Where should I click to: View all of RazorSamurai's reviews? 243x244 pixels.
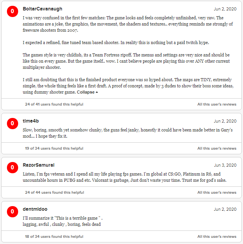[x=217, y=193]
